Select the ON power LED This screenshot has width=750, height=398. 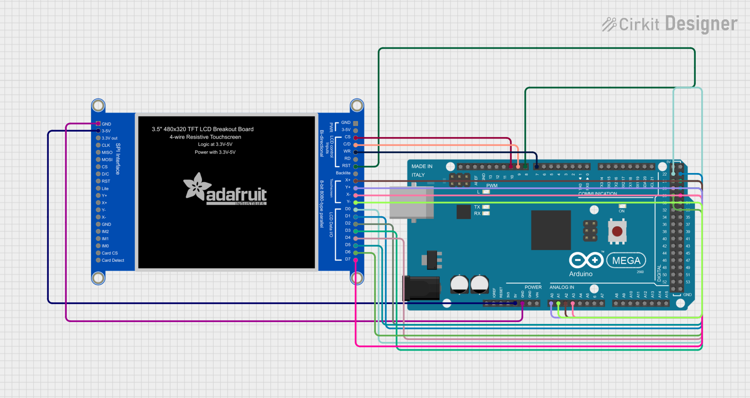click(x=622, y=206)
